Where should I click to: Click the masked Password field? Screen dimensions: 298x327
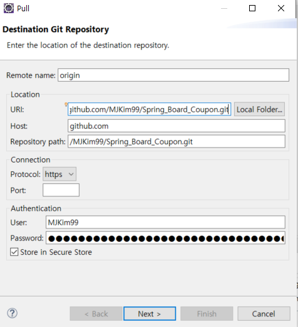[x=165, y=238]
